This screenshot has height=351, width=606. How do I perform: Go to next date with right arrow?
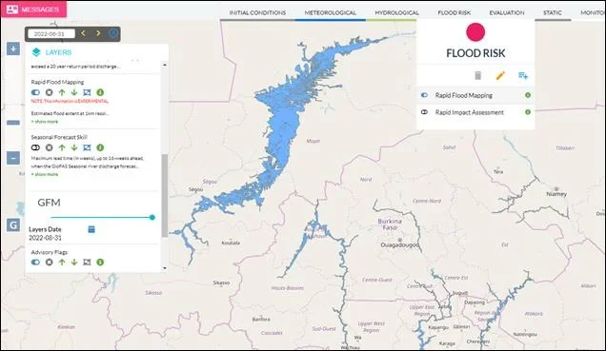[x=98, y=33]
